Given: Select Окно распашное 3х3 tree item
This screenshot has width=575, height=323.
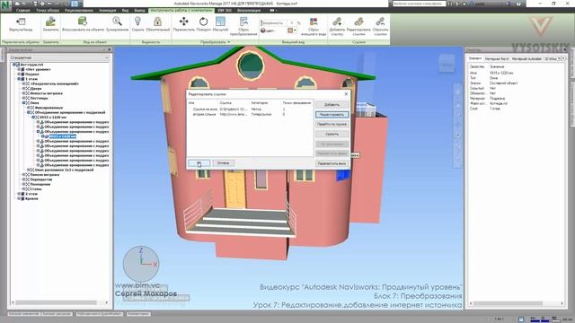Looking at the screenshot, I should tap(64, 170).
